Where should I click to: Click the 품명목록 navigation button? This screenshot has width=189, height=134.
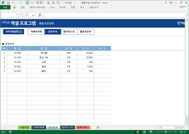coord(53,32)
